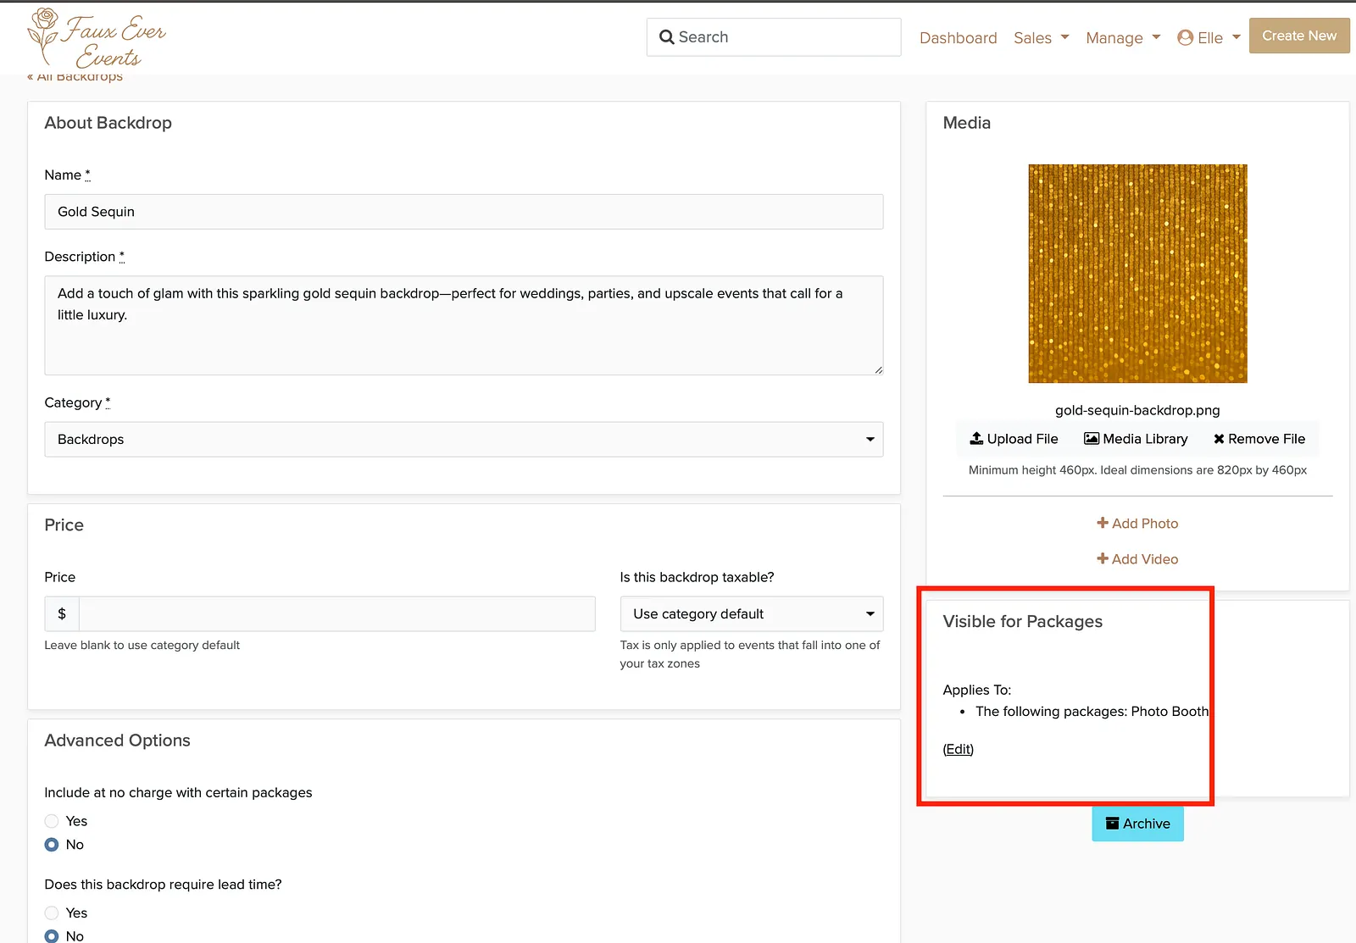Click the Search input field

pos(774,37)
